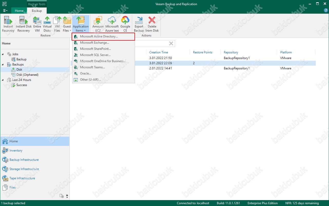This screenshot has height=206, width=329.
Task: Click the app icon in title bar
Action: tap(4, 4)
